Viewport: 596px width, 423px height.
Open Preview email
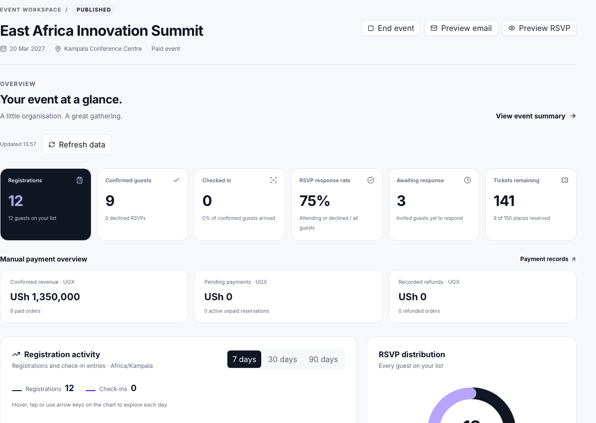coord(461,28)
